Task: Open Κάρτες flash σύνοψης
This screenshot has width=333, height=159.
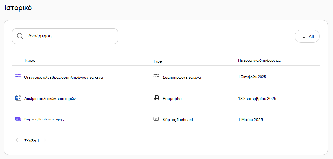Action: pos(44,119)
